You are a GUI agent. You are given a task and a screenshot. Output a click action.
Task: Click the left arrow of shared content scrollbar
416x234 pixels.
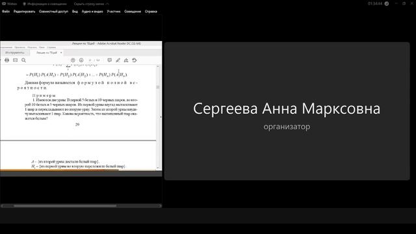coord(3,205)
